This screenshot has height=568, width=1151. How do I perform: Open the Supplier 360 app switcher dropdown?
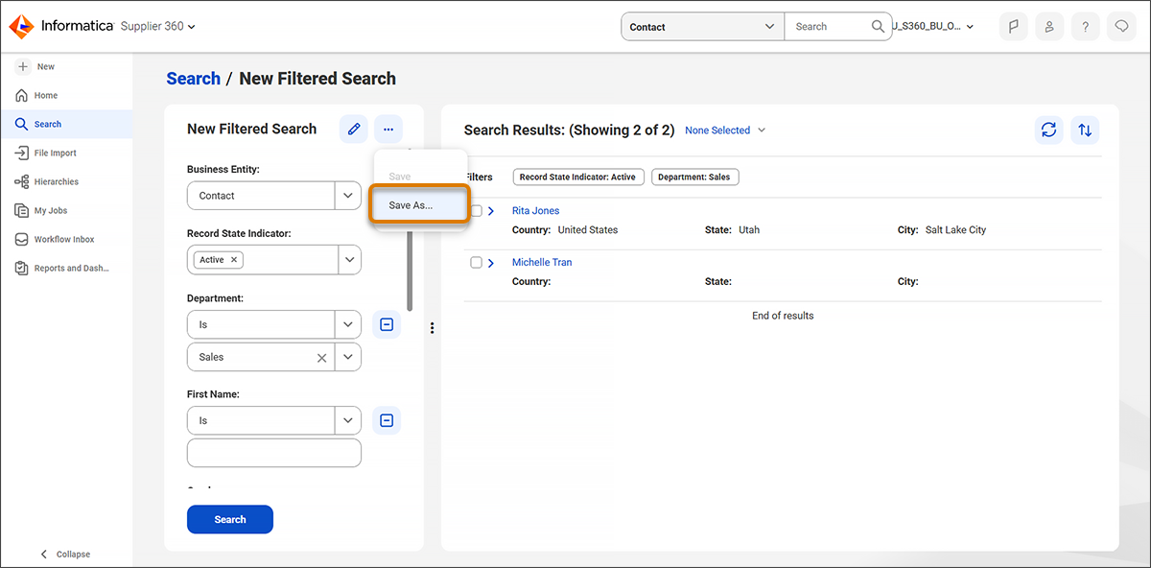click(158, 26)
